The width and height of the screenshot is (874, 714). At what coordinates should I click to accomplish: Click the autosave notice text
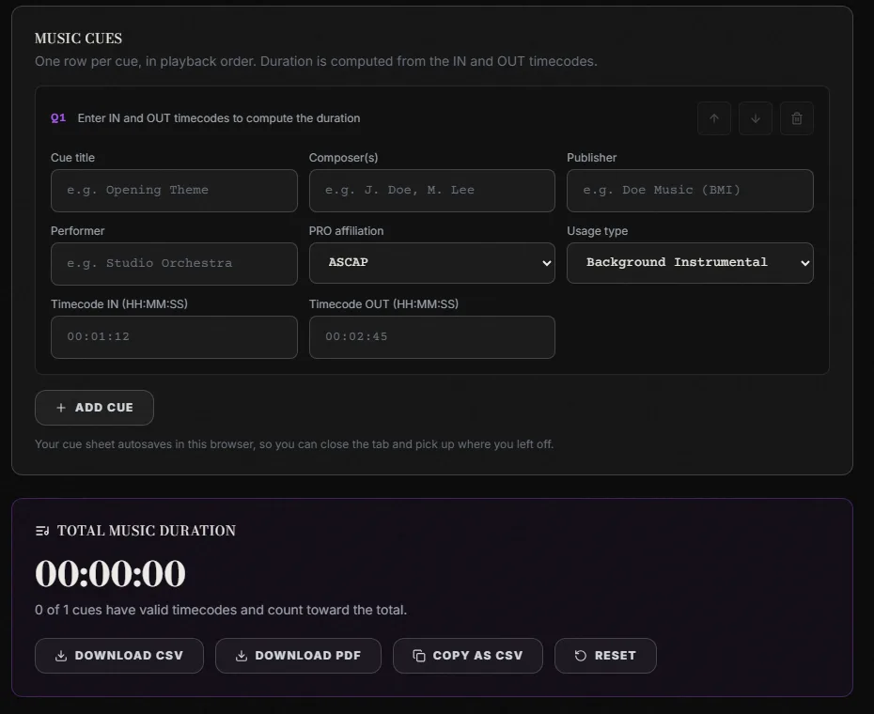pos(294,444)
